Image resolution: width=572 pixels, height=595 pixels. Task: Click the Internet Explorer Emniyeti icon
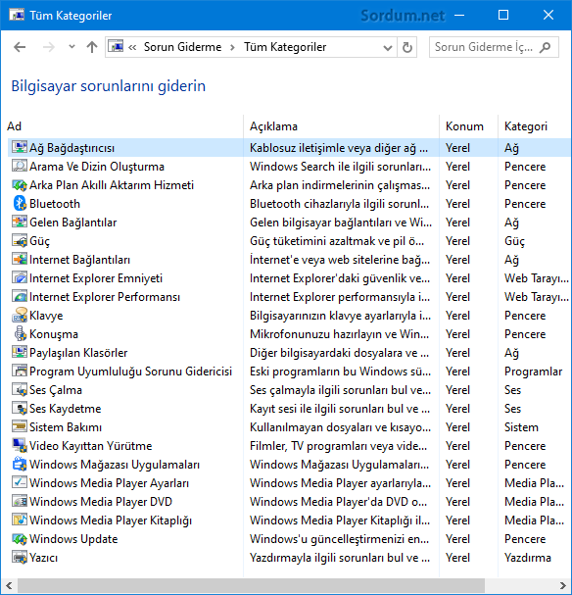tap(20, 277)
